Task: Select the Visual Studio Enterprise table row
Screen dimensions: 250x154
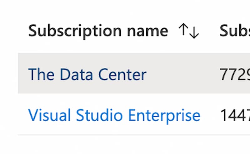Action: [x=134, y=114]
